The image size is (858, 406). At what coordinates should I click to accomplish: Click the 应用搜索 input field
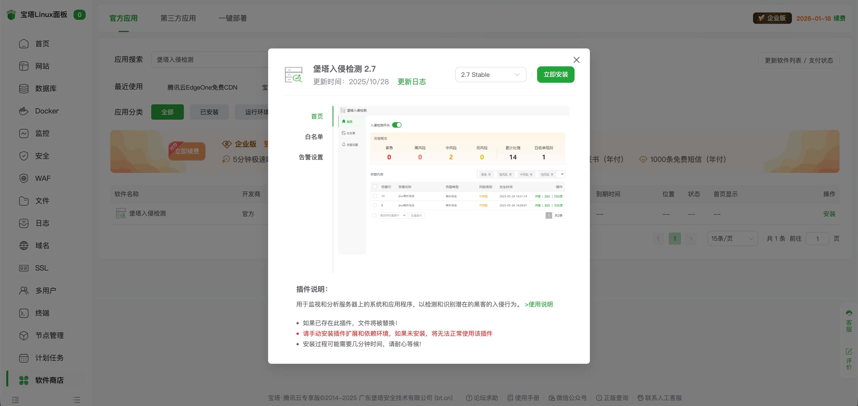tap(210, 60)
